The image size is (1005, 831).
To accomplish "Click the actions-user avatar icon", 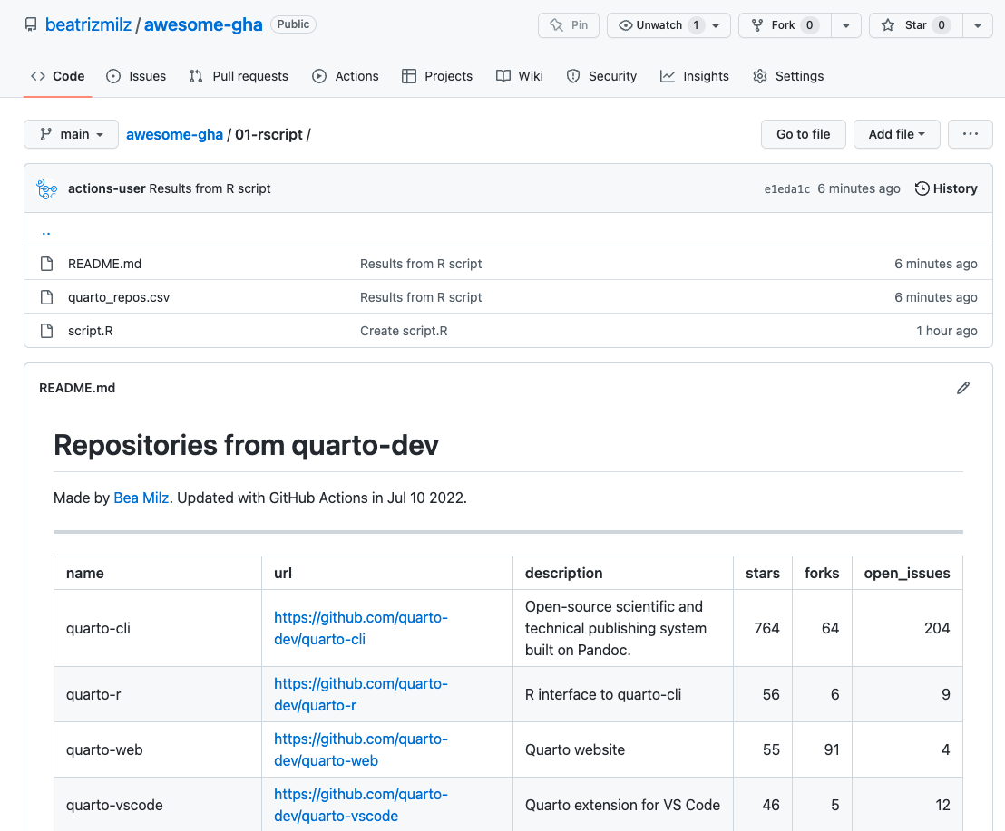I will tap(47, 188).
